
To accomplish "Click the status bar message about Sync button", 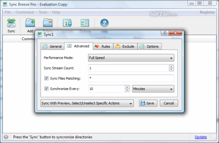I will click(53, 137).
